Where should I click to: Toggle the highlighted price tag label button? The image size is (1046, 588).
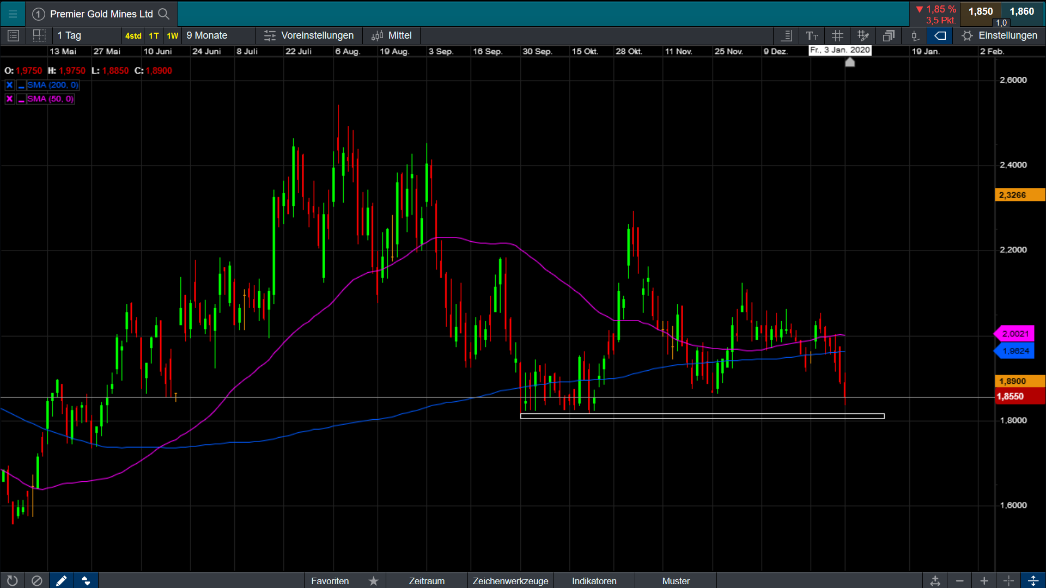point(940,36)
